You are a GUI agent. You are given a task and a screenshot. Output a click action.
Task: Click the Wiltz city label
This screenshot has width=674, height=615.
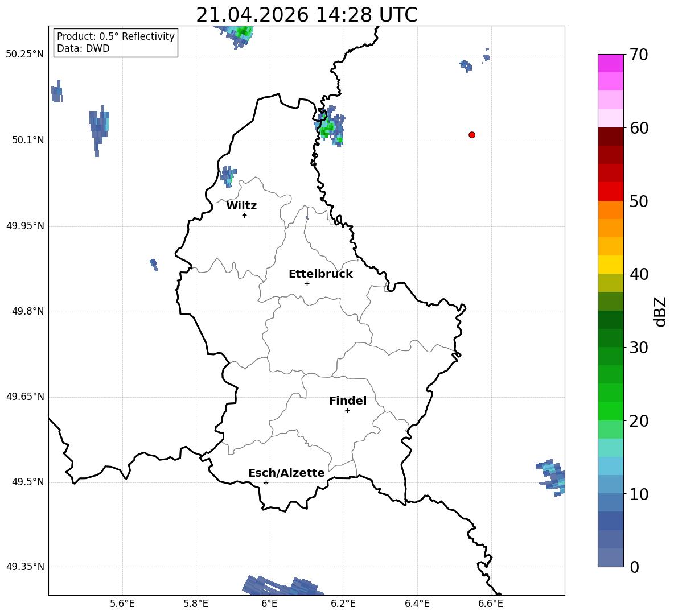point(241,206)
